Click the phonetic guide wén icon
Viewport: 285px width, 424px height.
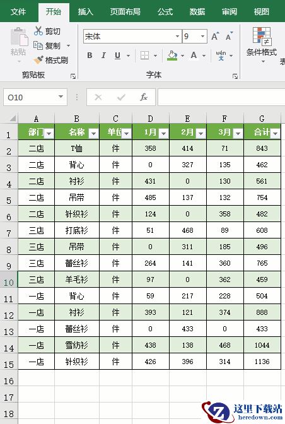(x=221, y=56)
